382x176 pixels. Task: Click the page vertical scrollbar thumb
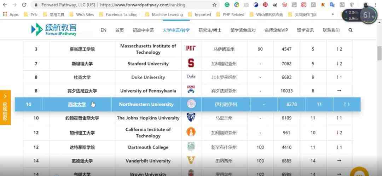(x=379, y=53)
